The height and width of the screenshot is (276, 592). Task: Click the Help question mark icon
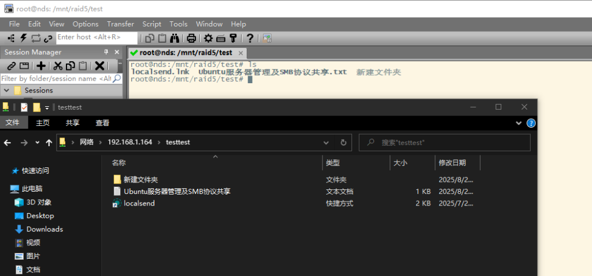coord(250,38)
